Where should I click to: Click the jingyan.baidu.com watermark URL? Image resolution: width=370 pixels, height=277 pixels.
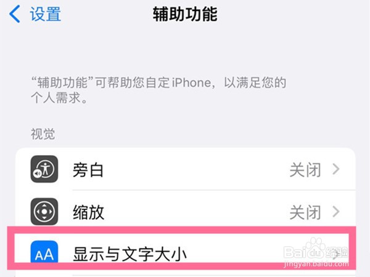(316, 263)
